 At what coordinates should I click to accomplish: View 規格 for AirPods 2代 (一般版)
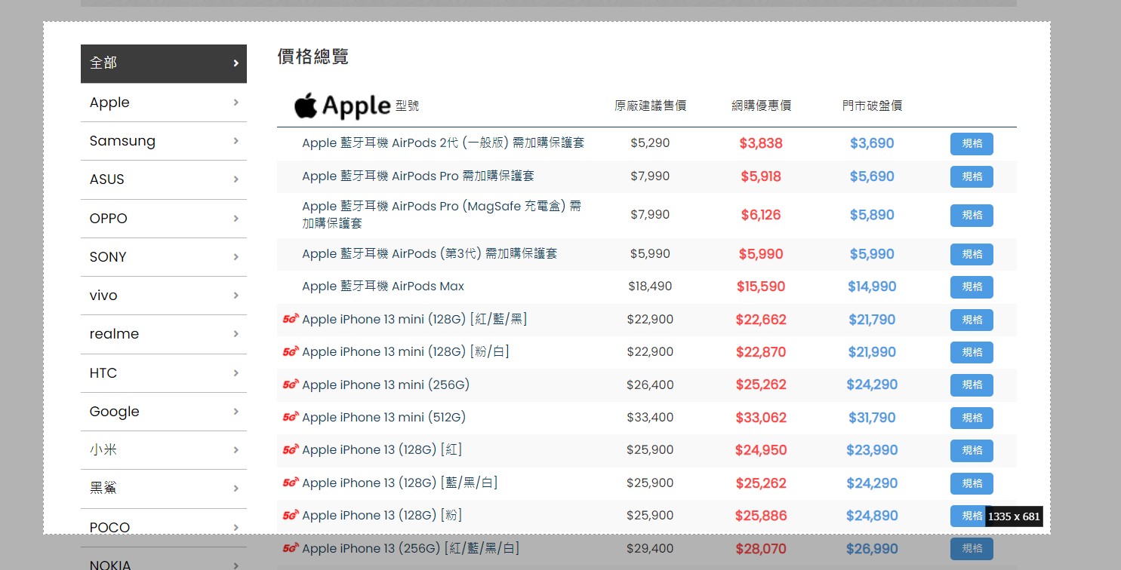(x=972, y=143)
